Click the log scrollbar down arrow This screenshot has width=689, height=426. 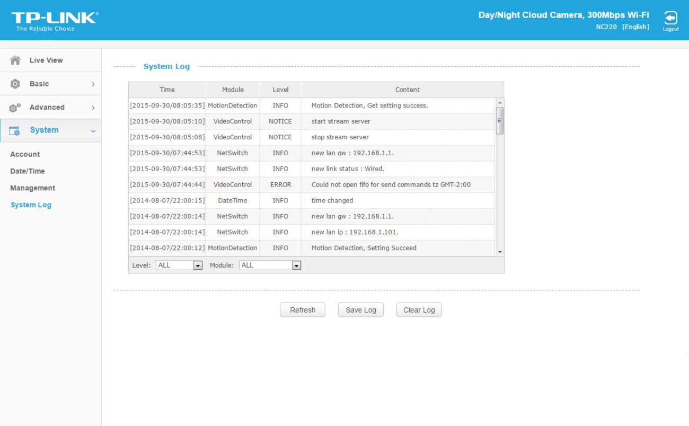tap(499, 252)
